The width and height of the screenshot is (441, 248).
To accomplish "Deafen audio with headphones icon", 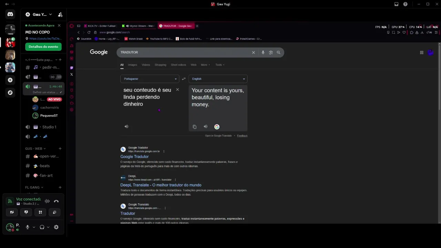I will pos(42,227).
